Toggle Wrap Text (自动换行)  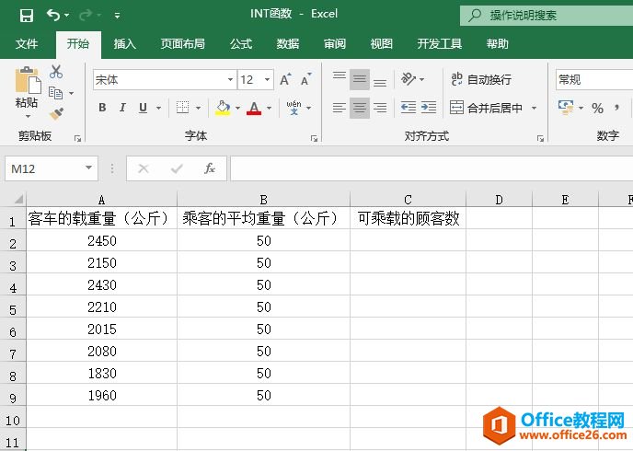(481, 80)
